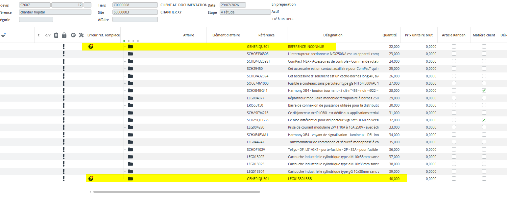
Task: Sort by Prix unitaire brut column header
Action: [419, 35]
